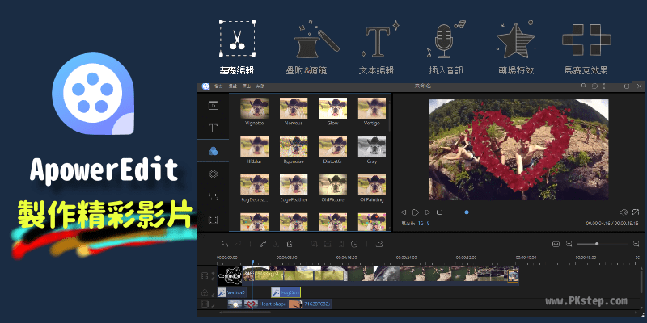The height and width of the screenshot is (323, 647).
Task: Click the preview seek slider handle
Action: tap(467, 212)
